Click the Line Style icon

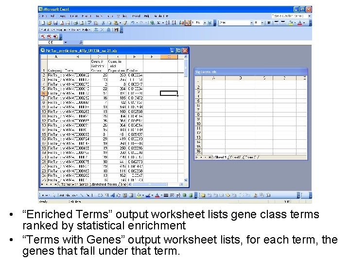(166, 195)
